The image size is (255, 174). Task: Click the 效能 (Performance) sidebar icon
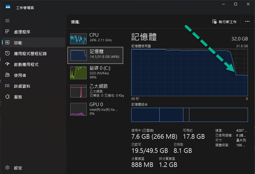click(8, 43)
